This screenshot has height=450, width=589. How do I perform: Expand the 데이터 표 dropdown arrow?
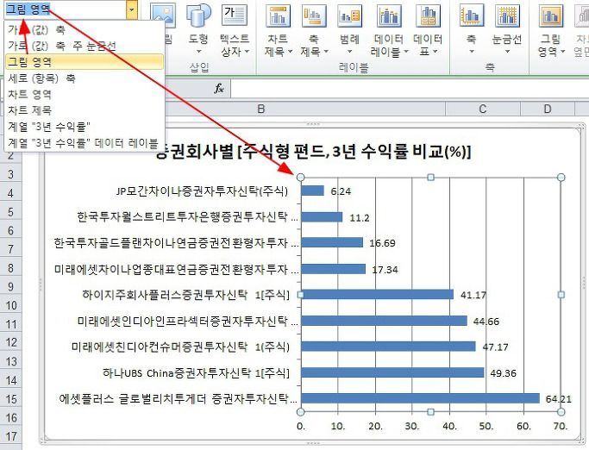pos(435,52)
